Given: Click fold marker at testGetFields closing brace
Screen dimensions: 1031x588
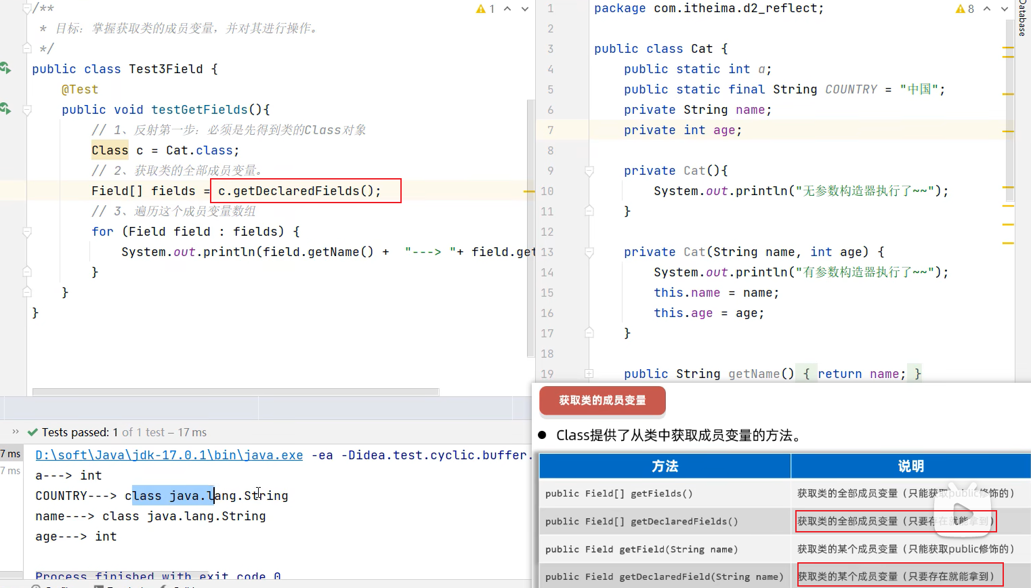Looking at the screenshot, I should point(27,292).
